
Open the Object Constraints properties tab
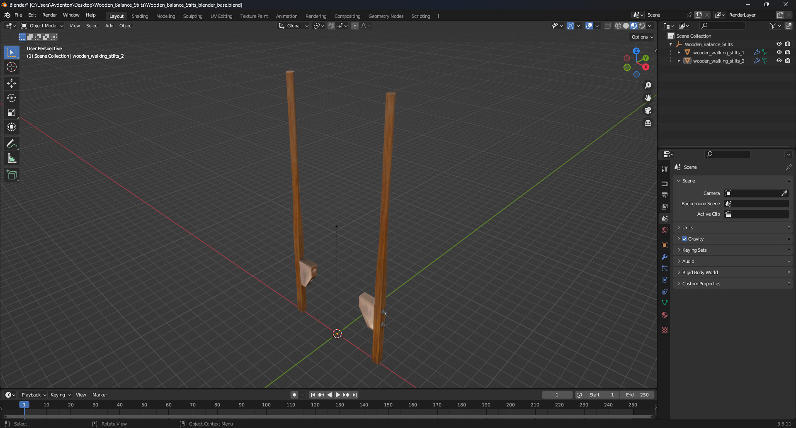pos(665,292)
